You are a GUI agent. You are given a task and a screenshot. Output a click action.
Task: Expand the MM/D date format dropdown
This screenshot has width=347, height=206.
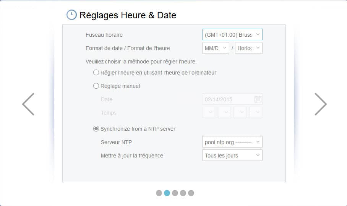216,48
